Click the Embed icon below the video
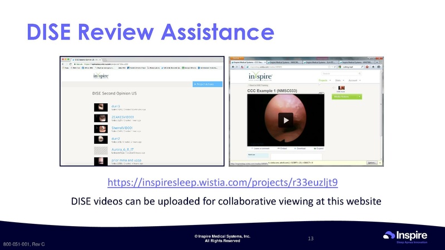 pos(281,149)
